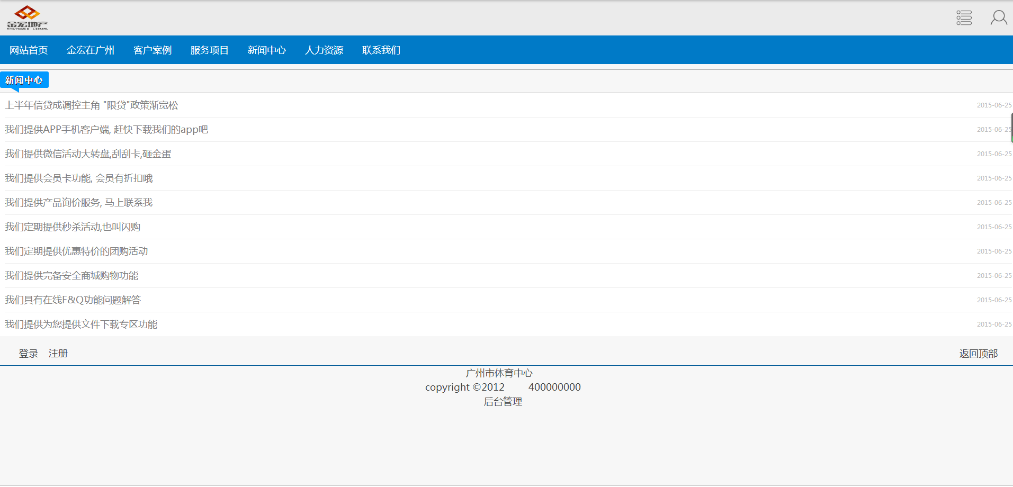Open 服务项目 navigation item
The width and height of the screenshot is (1013, 487).
coord(210,50)
